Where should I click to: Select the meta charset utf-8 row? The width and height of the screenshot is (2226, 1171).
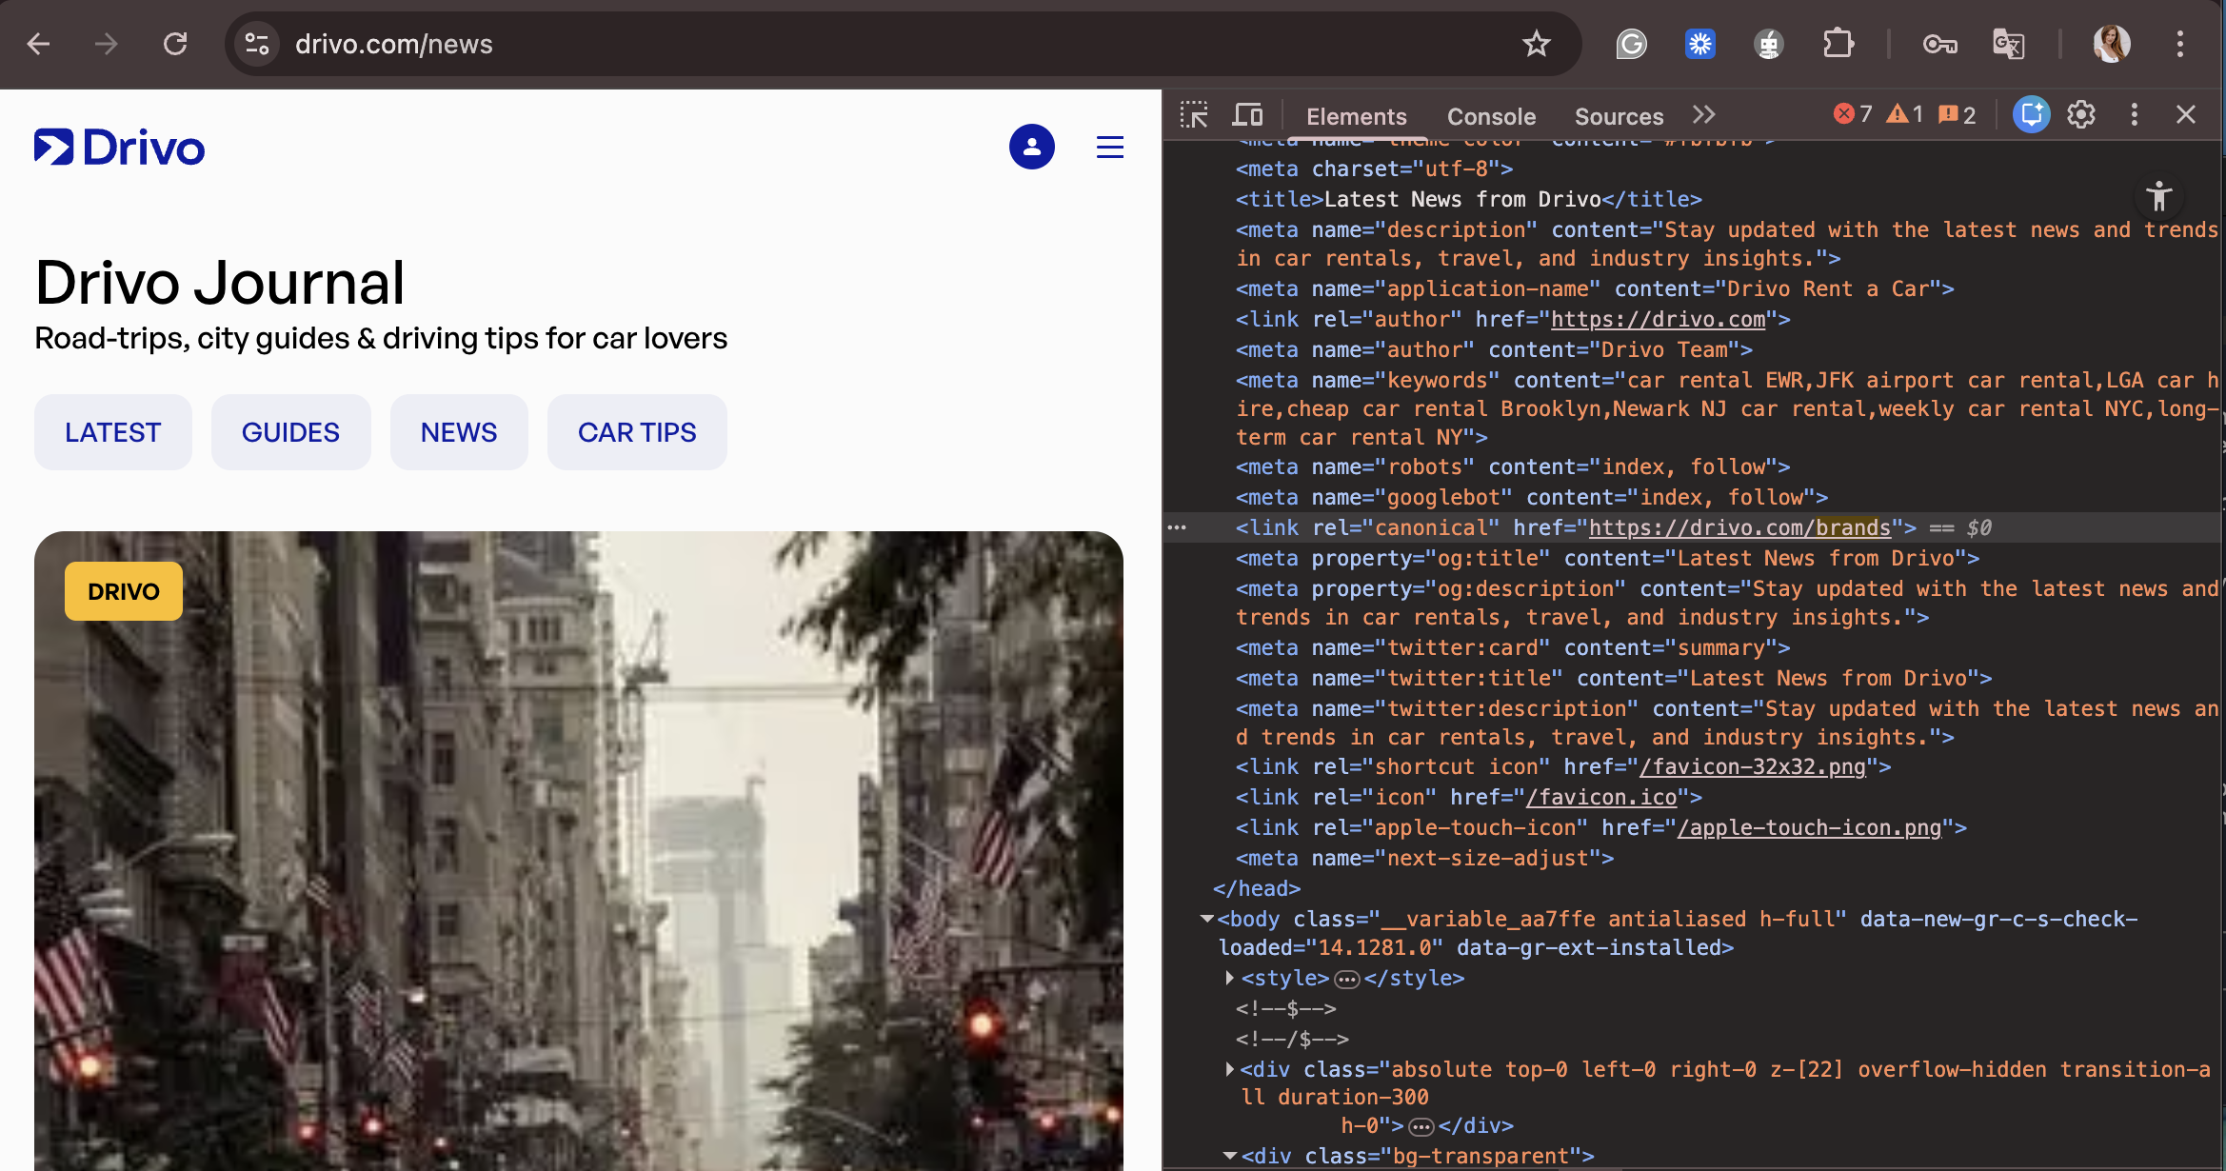(x=1692, y=169)
